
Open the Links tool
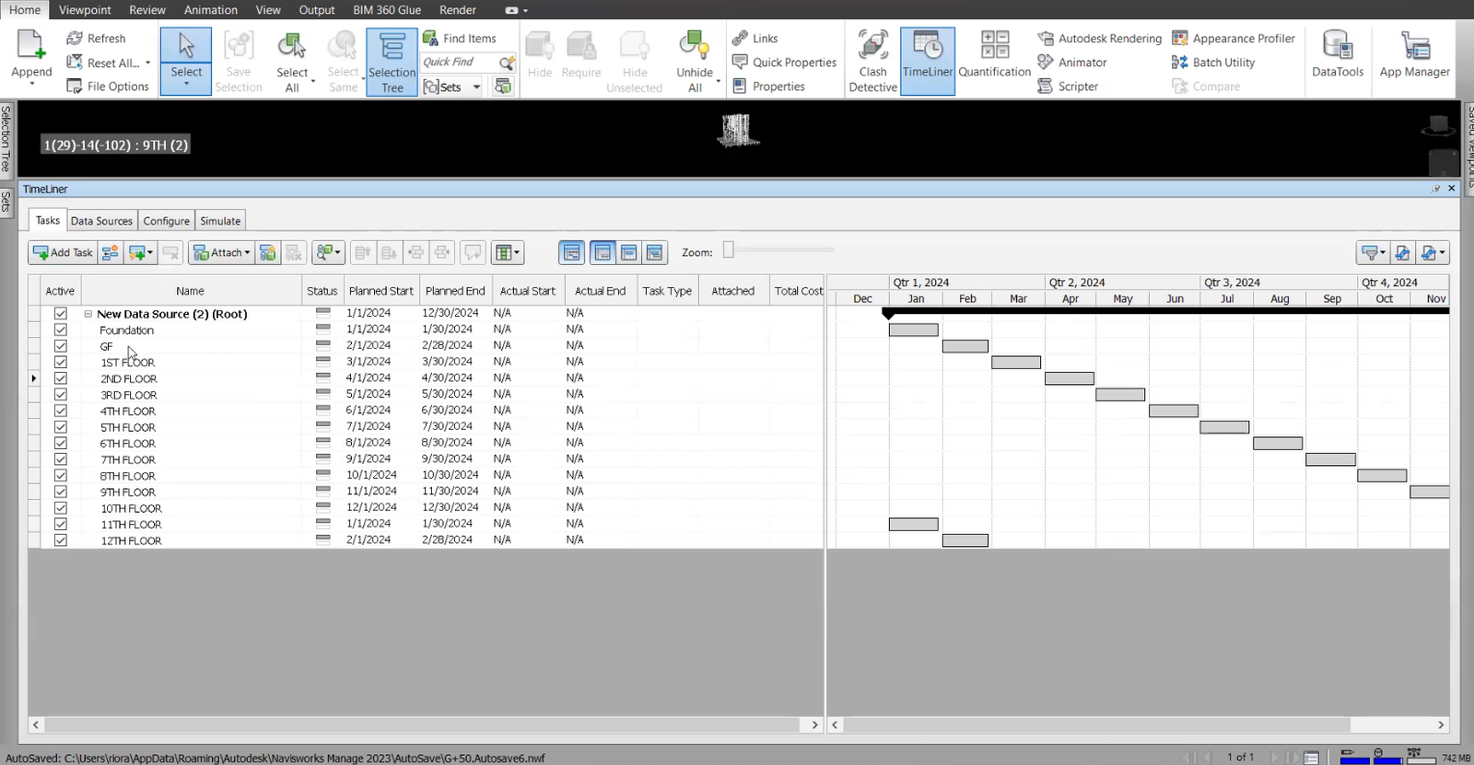point(755,39)
